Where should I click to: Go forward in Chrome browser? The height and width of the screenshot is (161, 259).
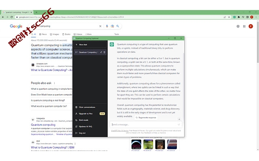7,17
